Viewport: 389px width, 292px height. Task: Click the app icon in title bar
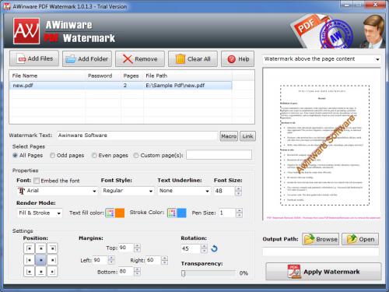tap(7, 6)
